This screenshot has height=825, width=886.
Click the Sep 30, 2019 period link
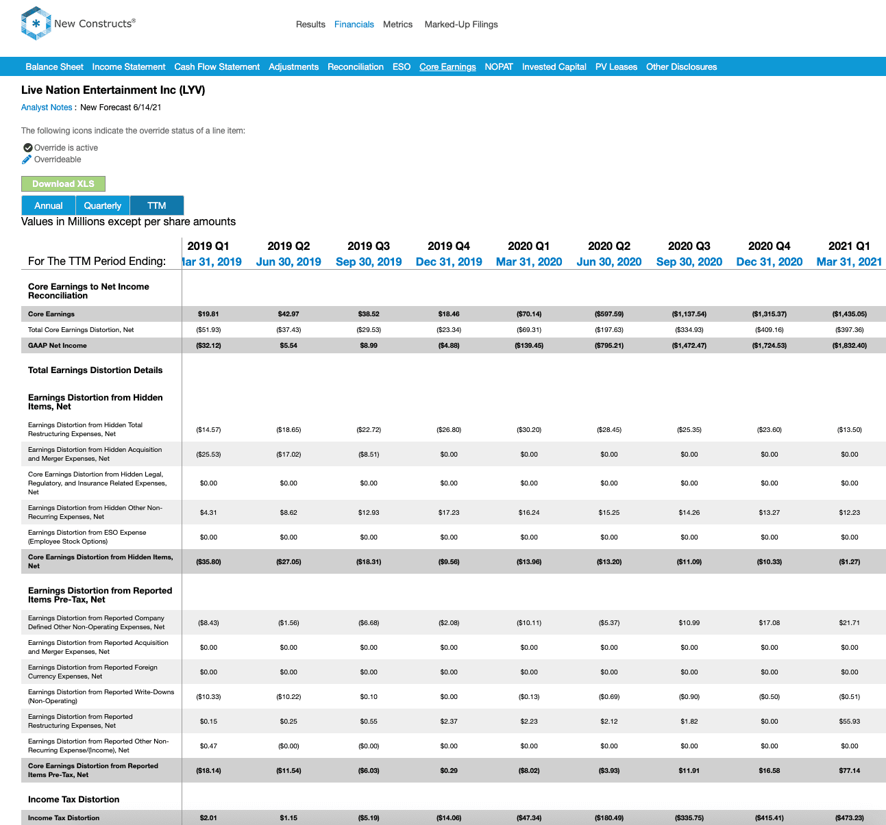coord(369,262)
